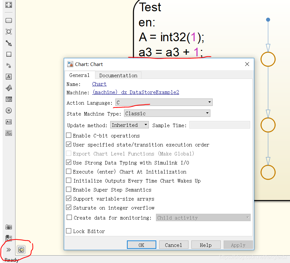
Task: Toggle User specified execution order checkbox
Action: click(69, 144)
